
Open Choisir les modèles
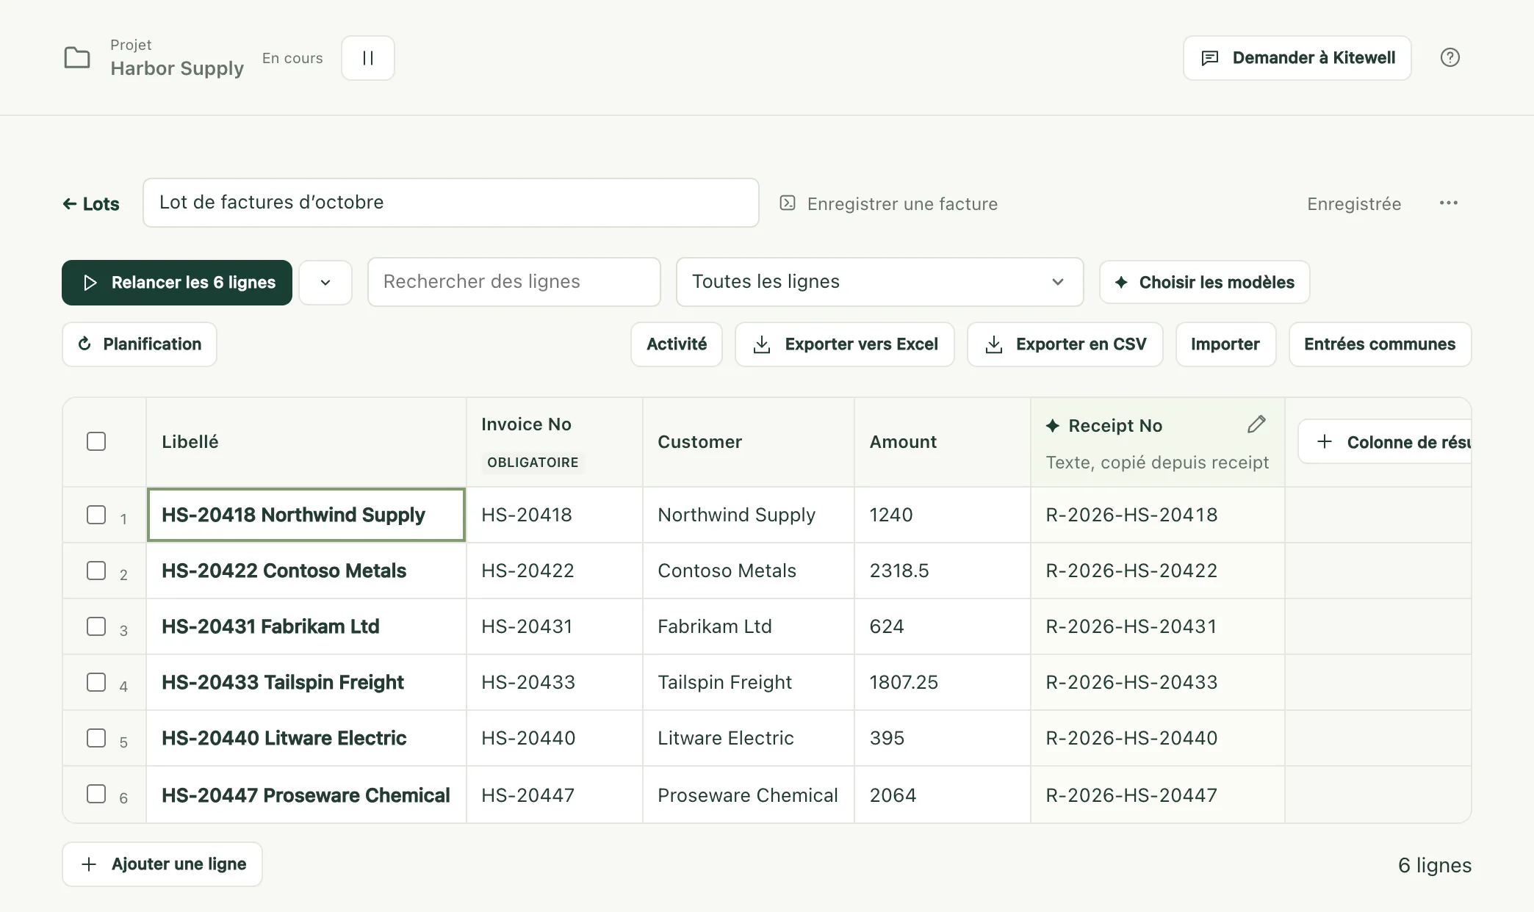[1205, 282]
